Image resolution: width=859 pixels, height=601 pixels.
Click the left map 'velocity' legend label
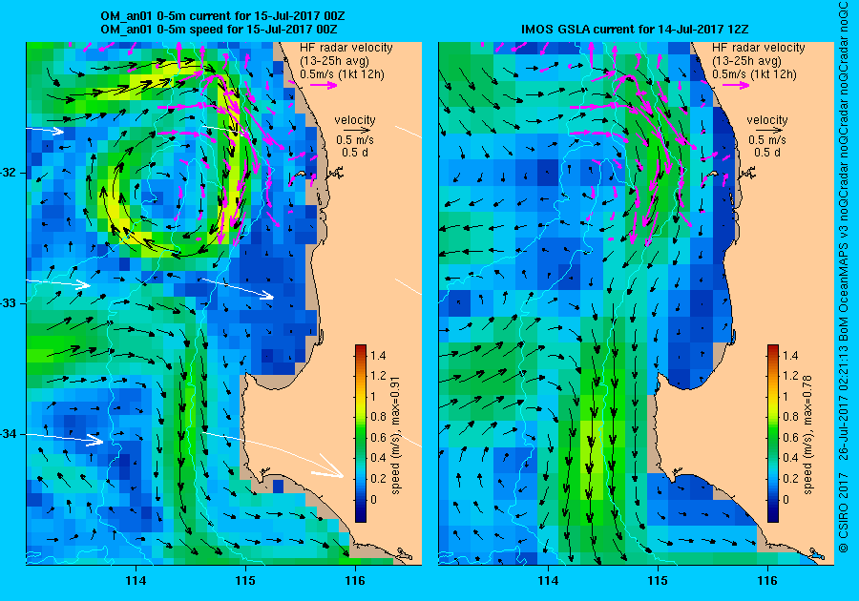coord(355,120)
